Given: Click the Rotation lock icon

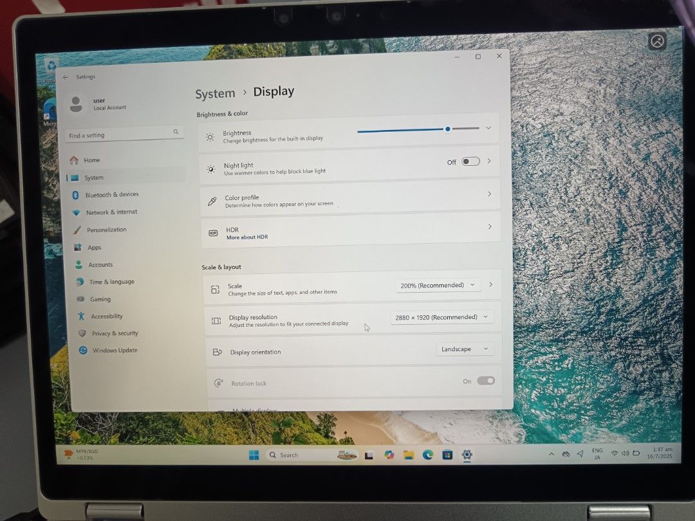Looking at the screenshot, I should click(x=219, y=383).
